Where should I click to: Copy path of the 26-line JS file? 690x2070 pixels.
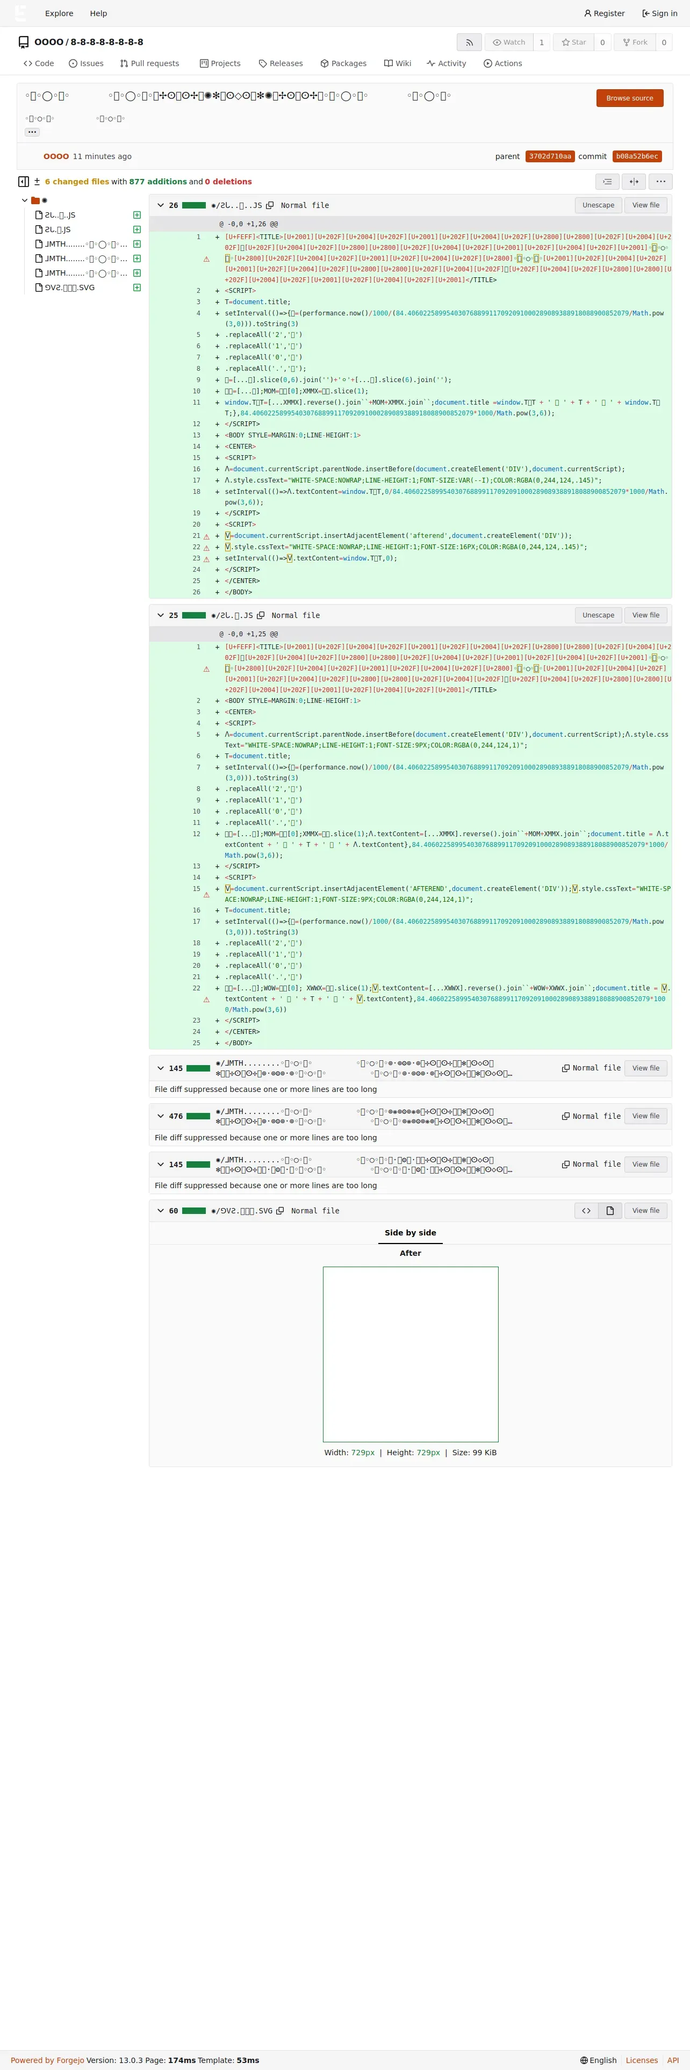point(270,206)
